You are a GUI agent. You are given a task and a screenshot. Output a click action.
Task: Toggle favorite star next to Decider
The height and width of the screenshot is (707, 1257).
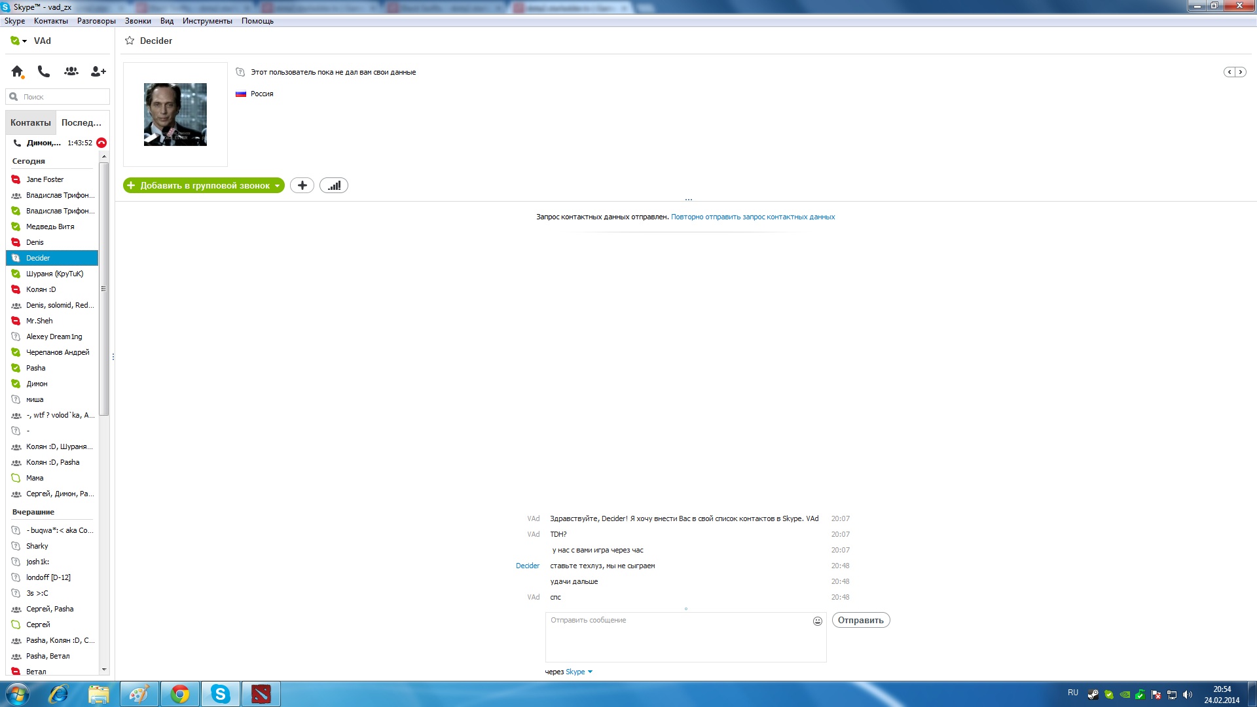pyautogui.click(x=130, y=41)
